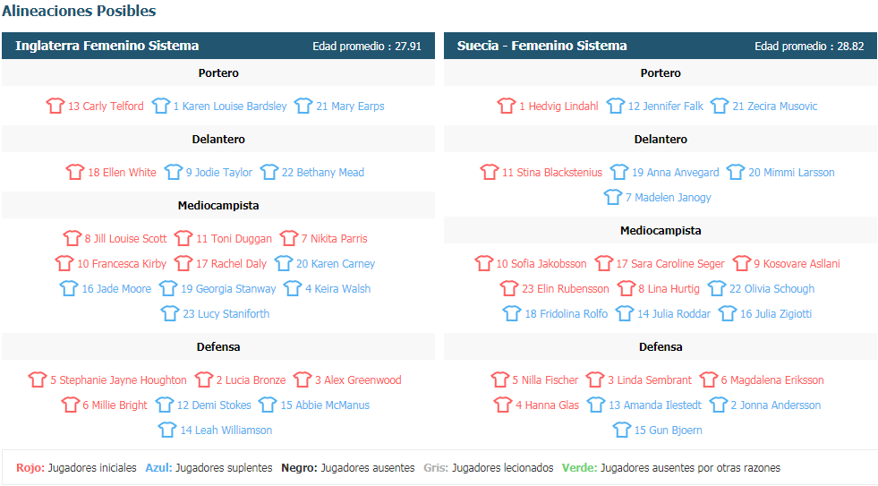Click Rojo legend label for starting players
This screenshot has width=878, height=486.
tap(30, 467)
